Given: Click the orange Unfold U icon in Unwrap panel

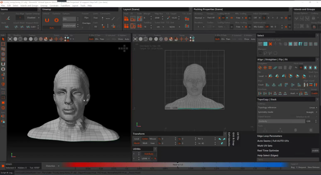Looking at the screenshot, I should tap(47, 20).
